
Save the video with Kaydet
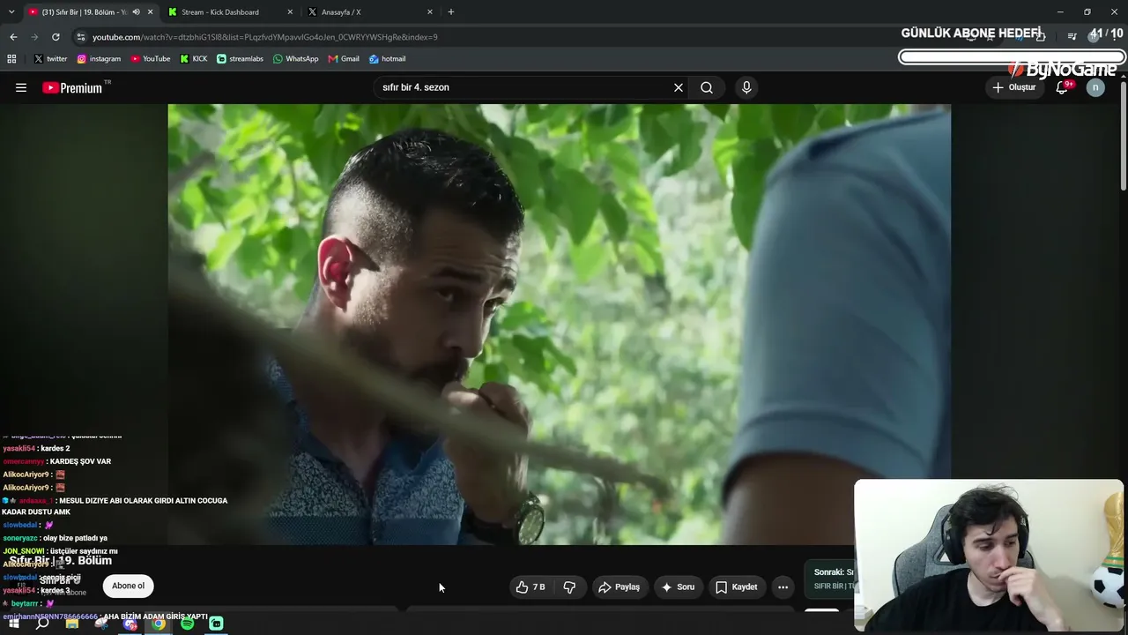pos(737,586)
